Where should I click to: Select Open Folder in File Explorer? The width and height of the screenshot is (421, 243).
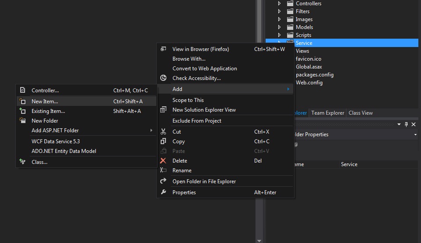point(204,181)
